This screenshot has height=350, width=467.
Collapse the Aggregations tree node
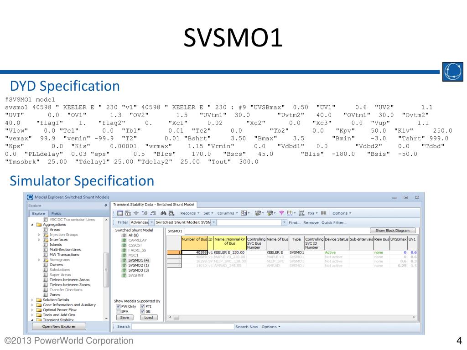[32, 225]
